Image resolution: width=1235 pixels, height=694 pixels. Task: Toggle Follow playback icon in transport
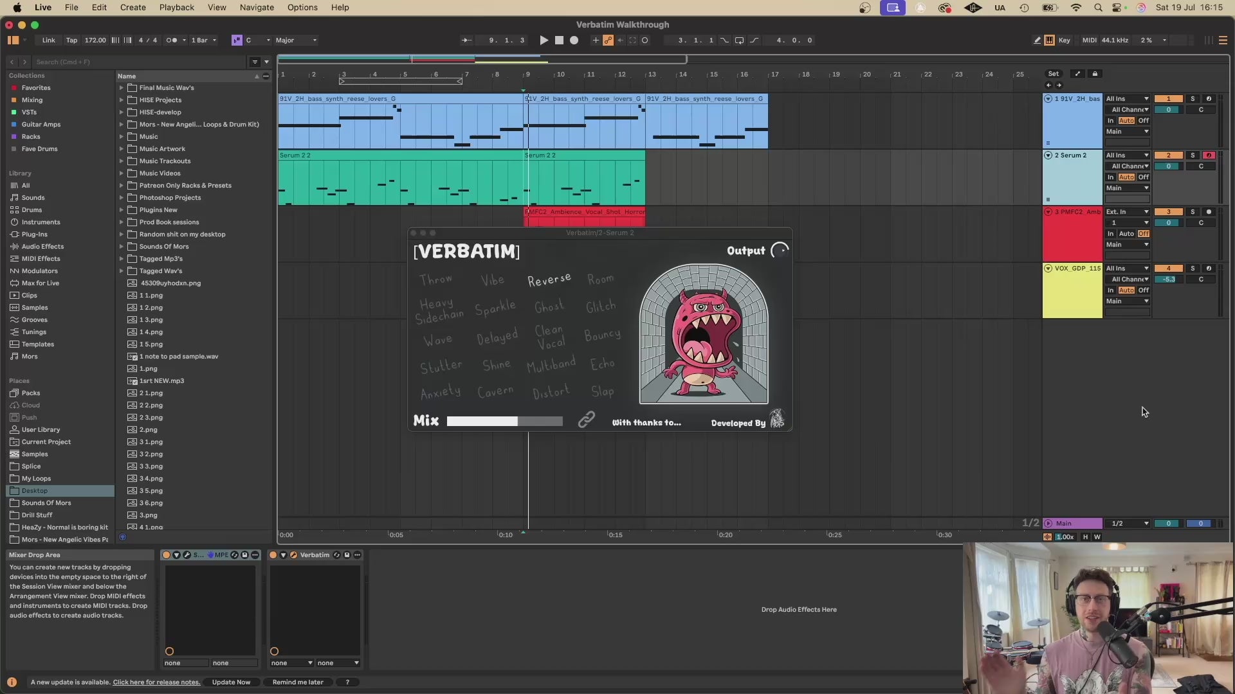(x=466, y=40)
